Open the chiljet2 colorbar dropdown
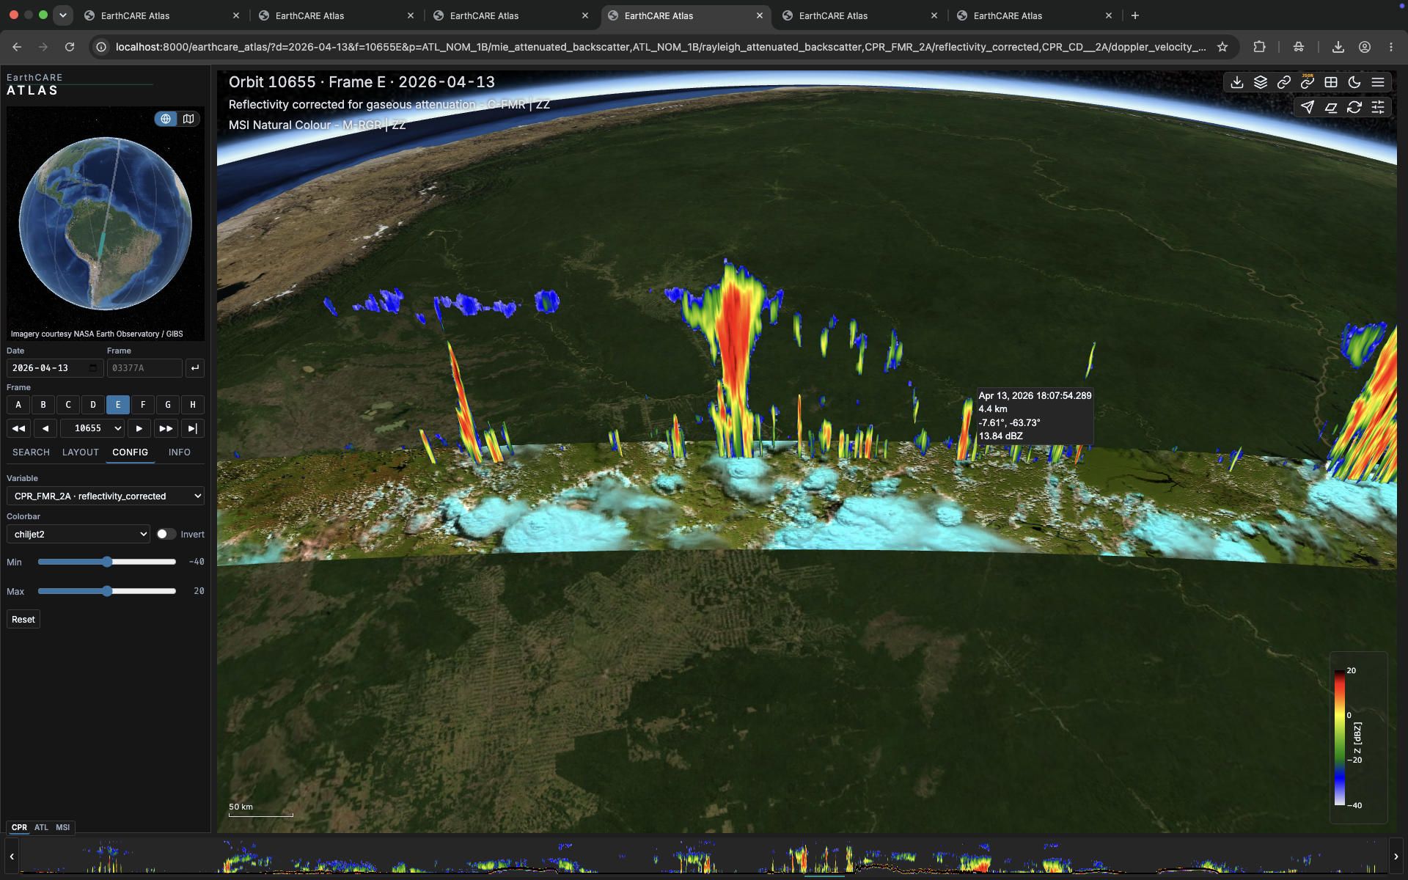This screenshot has width=1408, height=880. (78, 535)
